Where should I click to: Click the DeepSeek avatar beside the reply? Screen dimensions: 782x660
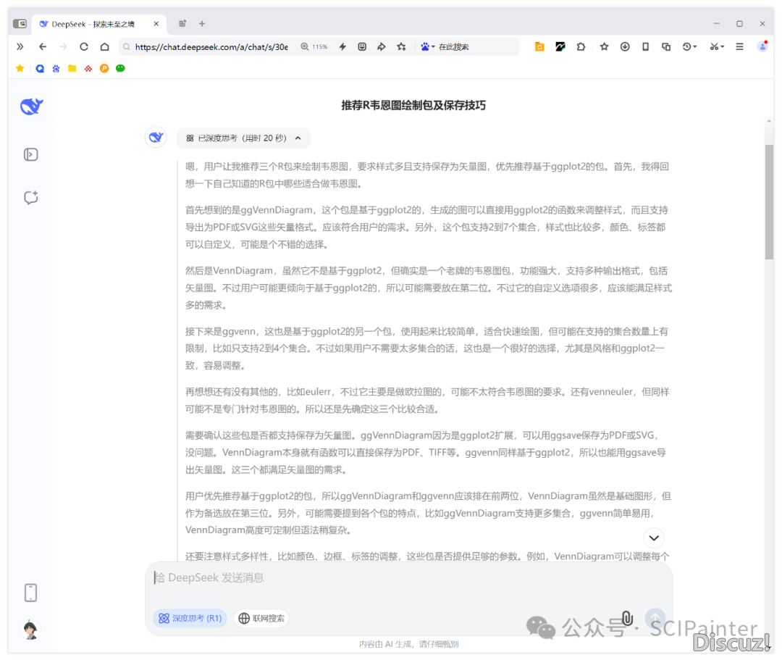(x=156, y=137)
